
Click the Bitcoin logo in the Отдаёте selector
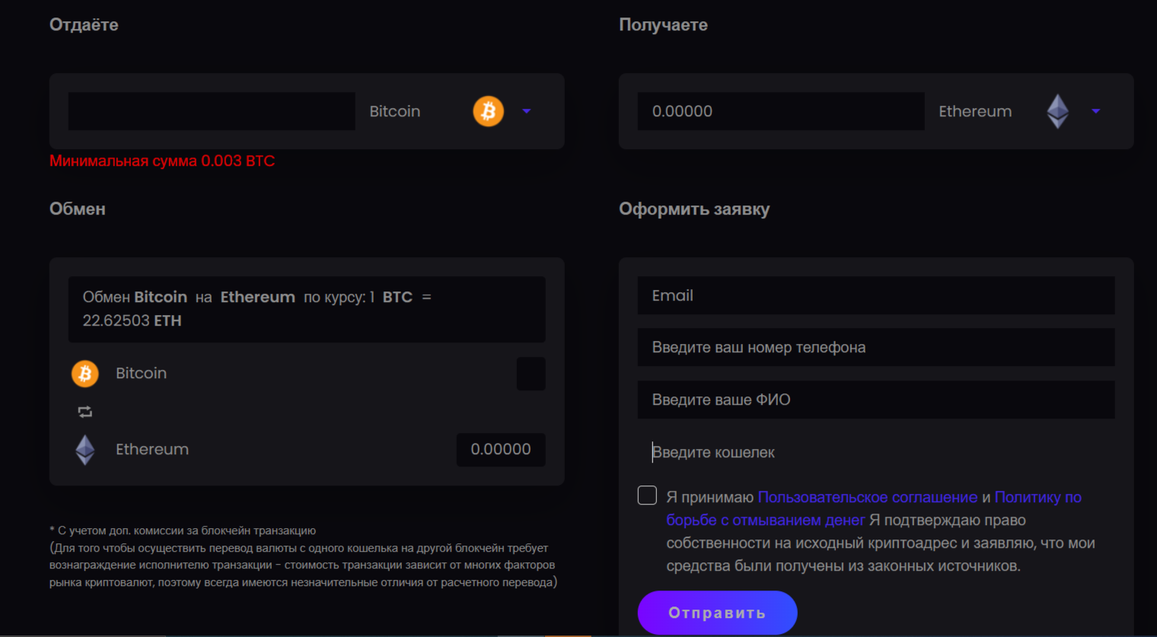(x=489, y=111)
